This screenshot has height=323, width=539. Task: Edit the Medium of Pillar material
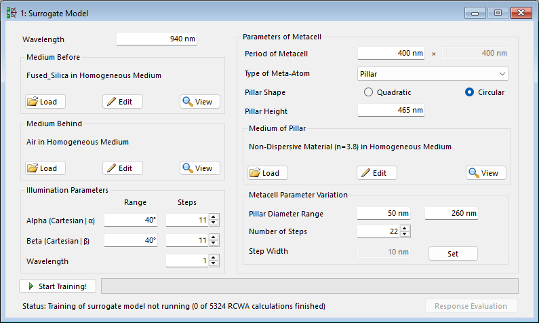tap(377, 173)
